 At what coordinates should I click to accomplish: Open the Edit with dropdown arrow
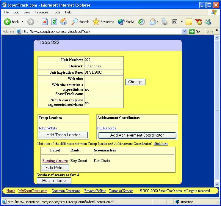tap(182, 22)
